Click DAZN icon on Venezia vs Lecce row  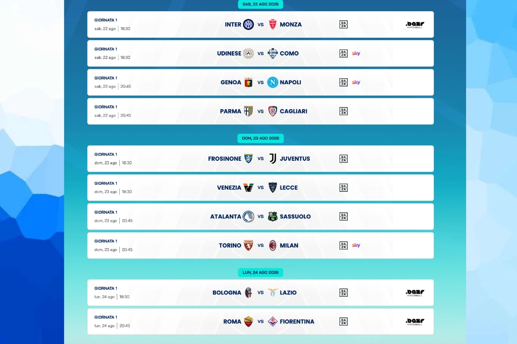[343, 187]
